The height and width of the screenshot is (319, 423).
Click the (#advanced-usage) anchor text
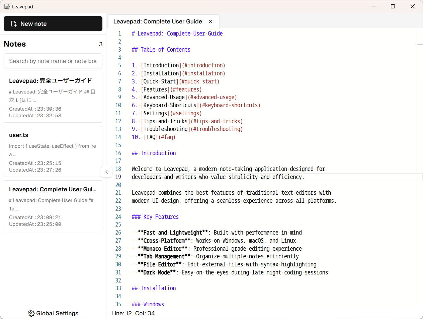click(x=212, y=97)
